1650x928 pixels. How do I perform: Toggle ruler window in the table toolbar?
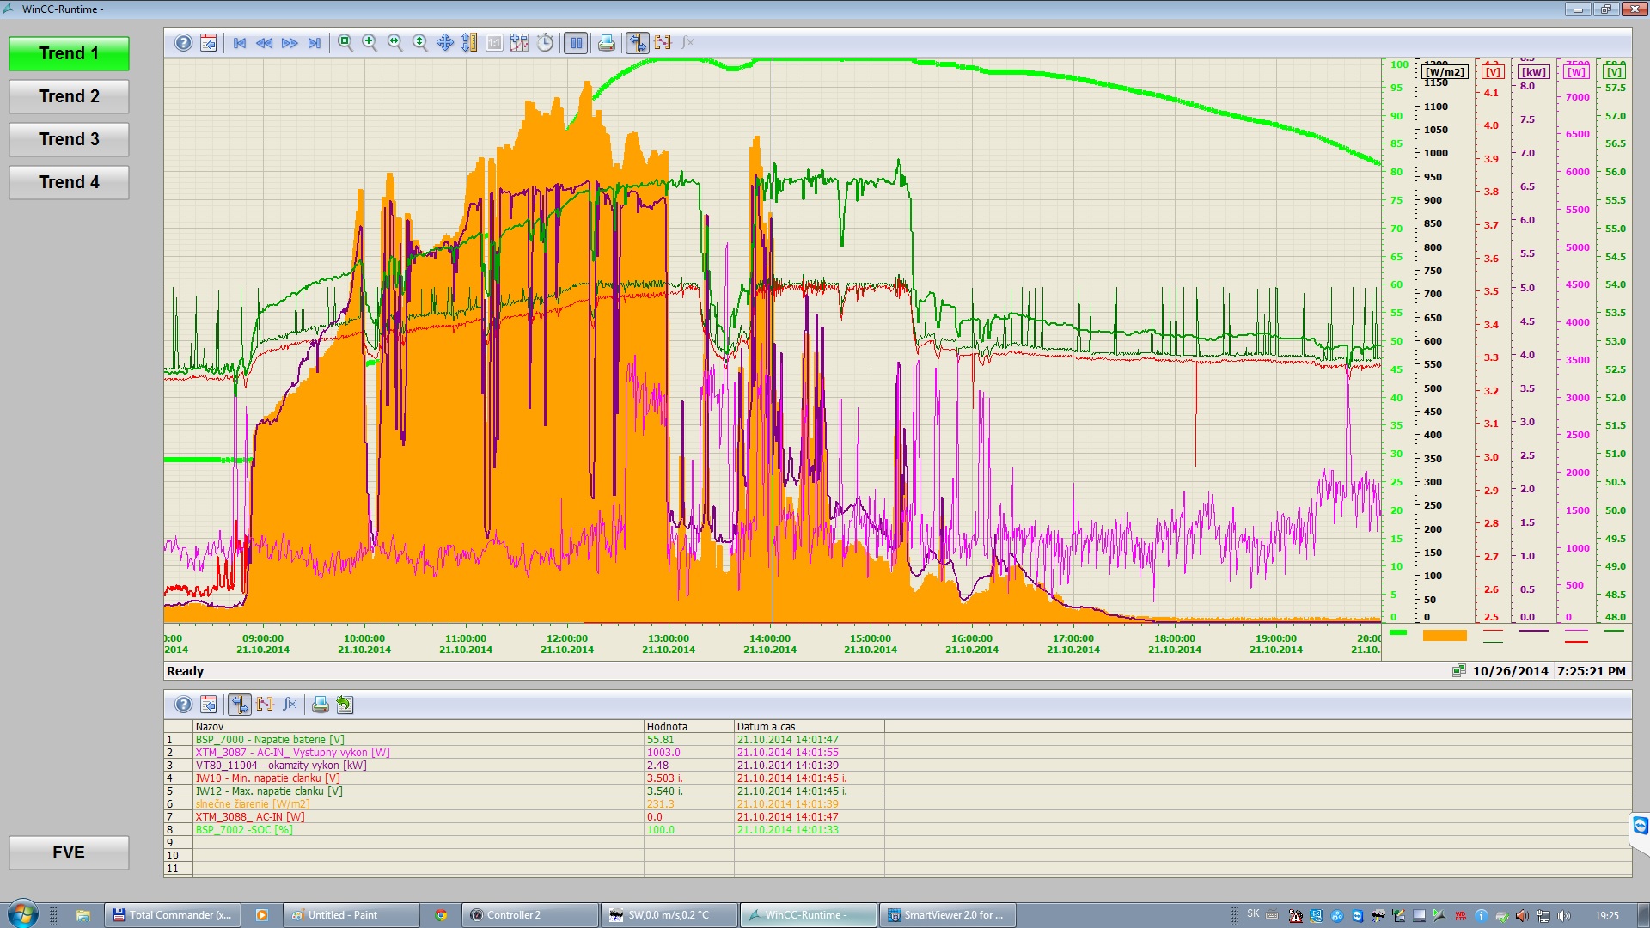tap(240, 705)
